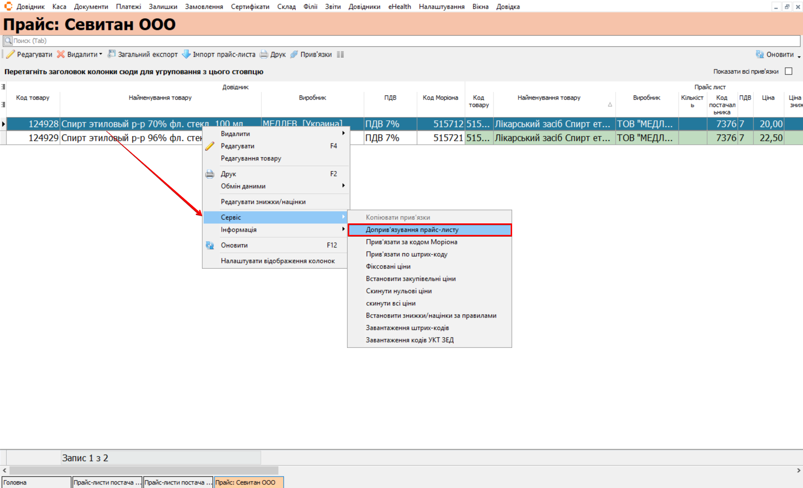The height and width of the screenshot is (488, 803).
Task: Click the Оновити refresh icon in toolbar
Action: [x=759, y=54]
